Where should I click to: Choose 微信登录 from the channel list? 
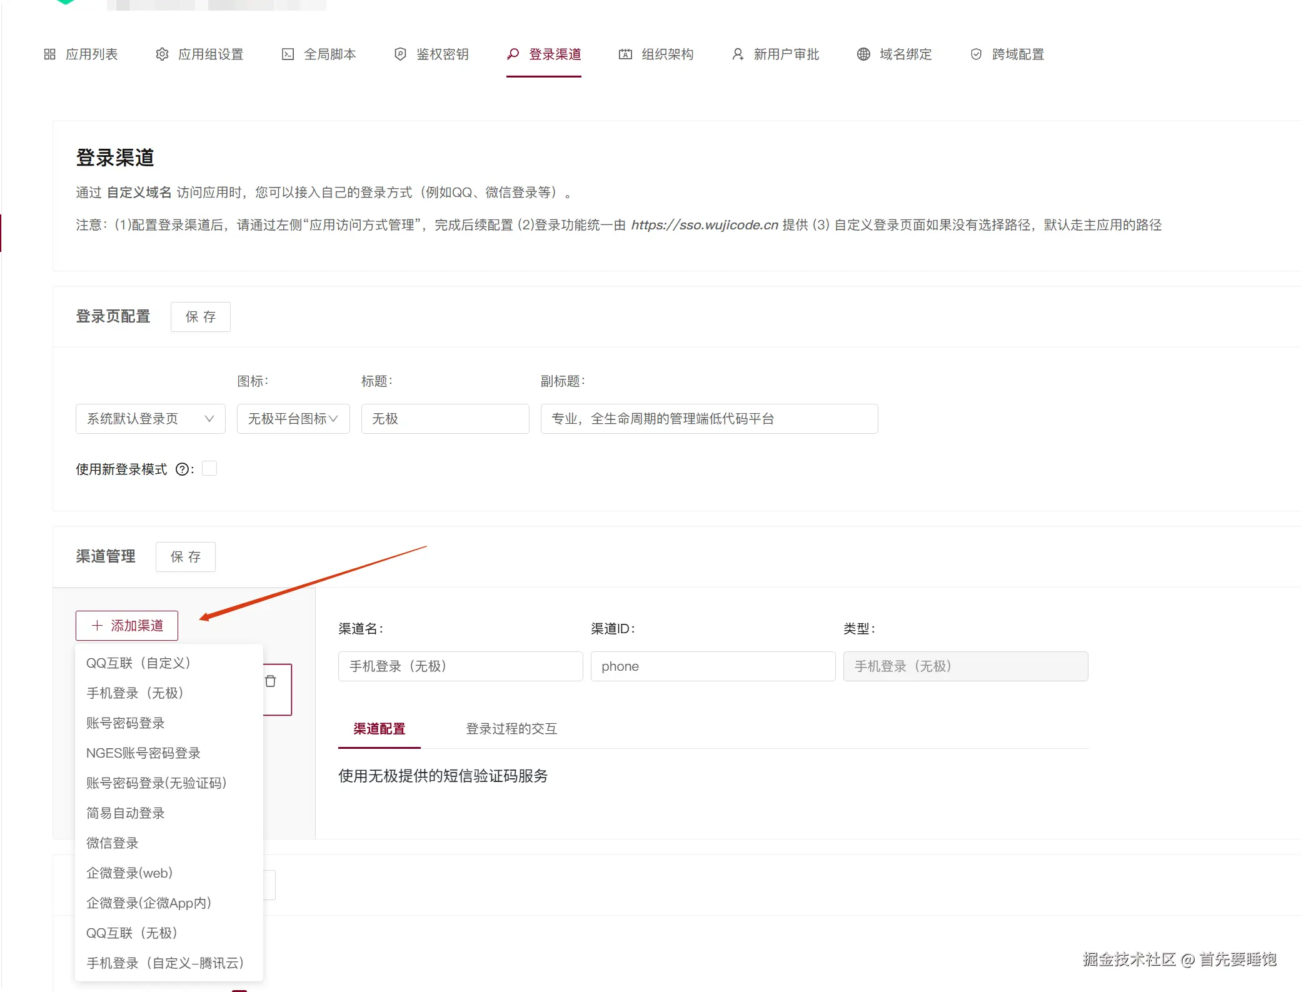click(113, 843)
